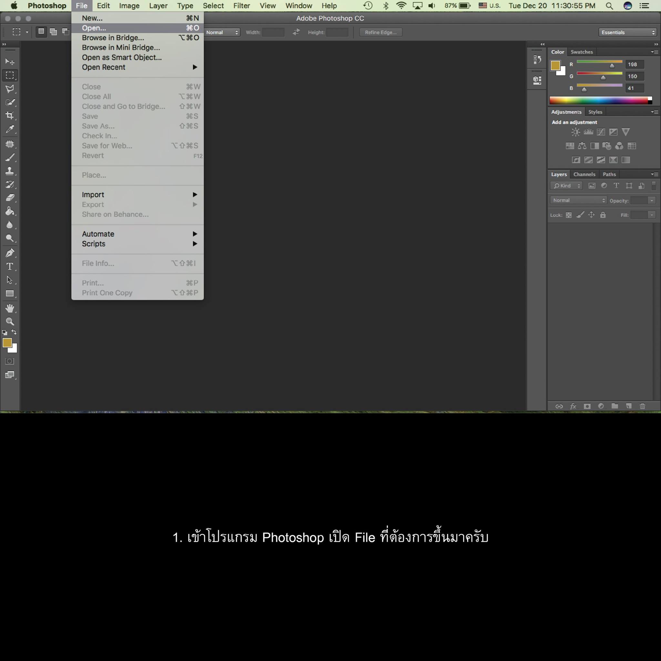Select the Quick Selection tool

(10, 102)
